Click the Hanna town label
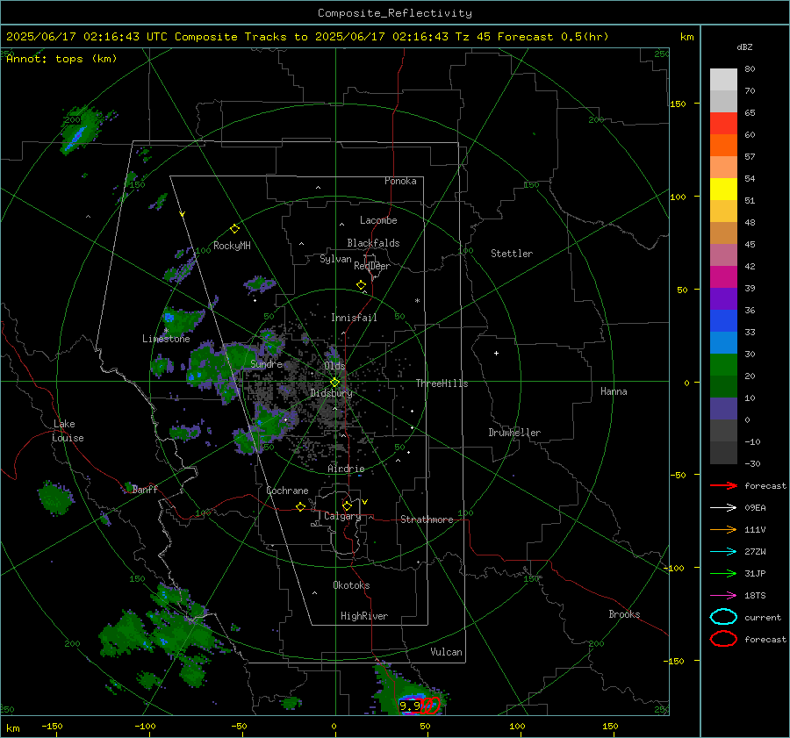Image resolution: width=790 pixels, height=738 pixels. point(614,391)
